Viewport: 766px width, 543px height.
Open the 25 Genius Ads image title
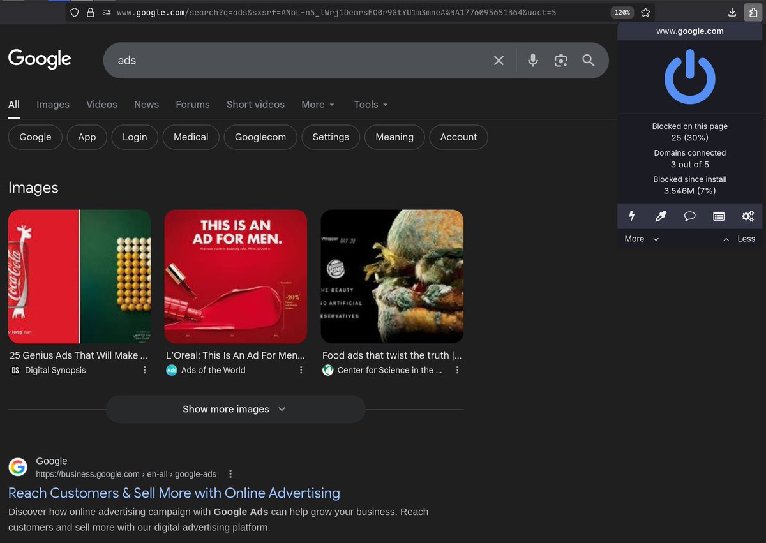[x=79, y=355]
